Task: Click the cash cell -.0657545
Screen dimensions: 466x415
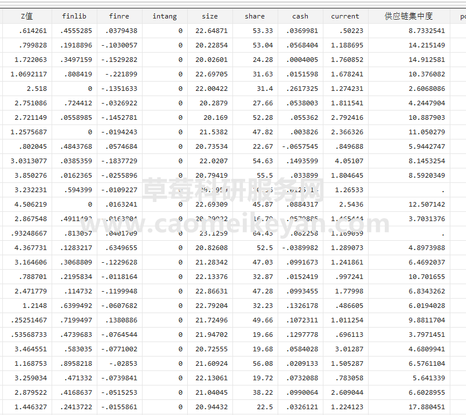Action: [x=300, y=146]
